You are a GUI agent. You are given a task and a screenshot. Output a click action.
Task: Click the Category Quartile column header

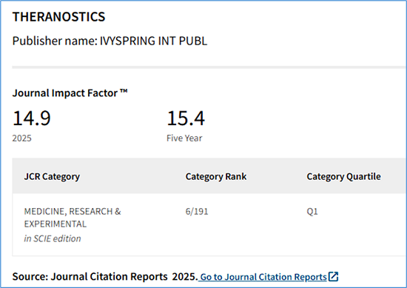(343, 177)
